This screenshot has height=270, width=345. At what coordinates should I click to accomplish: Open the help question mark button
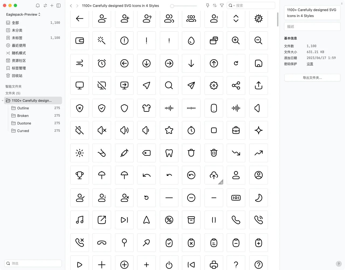(x=339, y=264)
